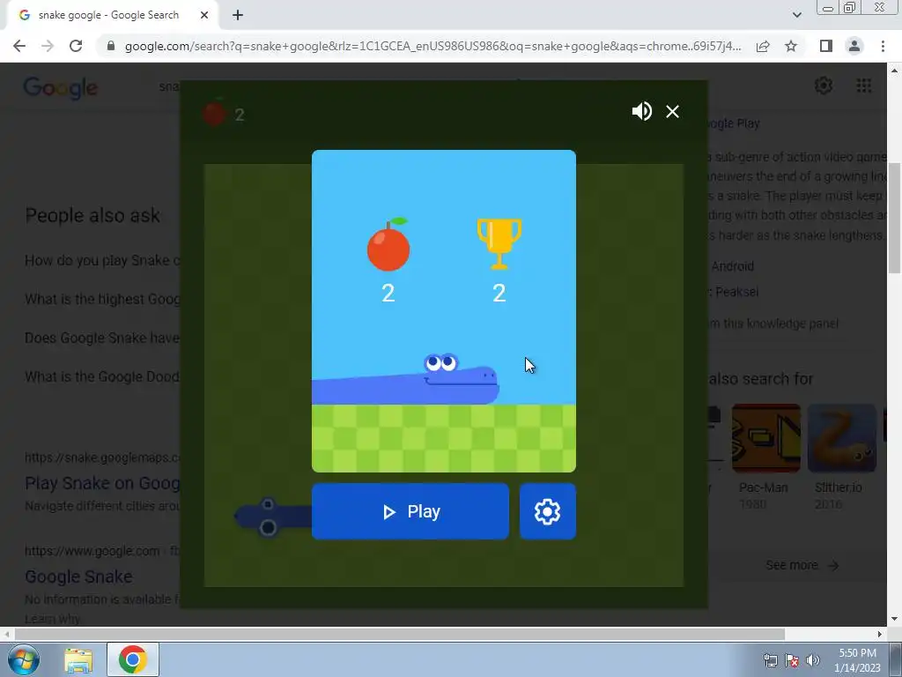The width and height of the screenshot is (902, 677).
Task: View site information lock icon
Action: pos(110,46)
